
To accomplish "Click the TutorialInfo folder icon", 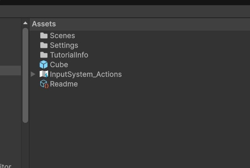I will click(44, 55).
